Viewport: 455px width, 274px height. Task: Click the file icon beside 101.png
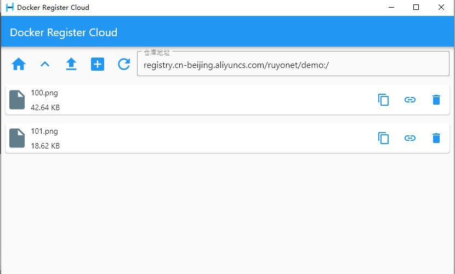(x=17, y=138)
